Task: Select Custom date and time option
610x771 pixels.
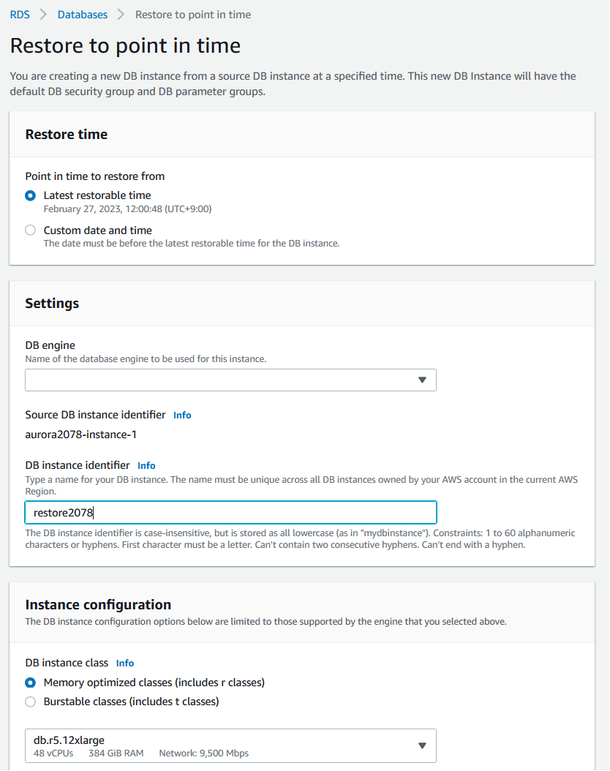Action: click(x=30, y=230)
